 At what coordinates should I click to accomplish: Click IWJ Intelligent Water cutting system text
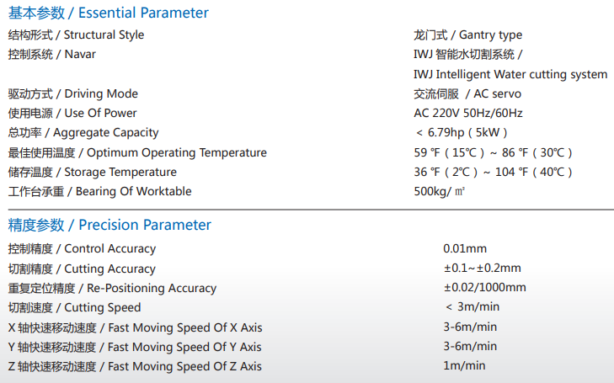[x=510, y=74]
